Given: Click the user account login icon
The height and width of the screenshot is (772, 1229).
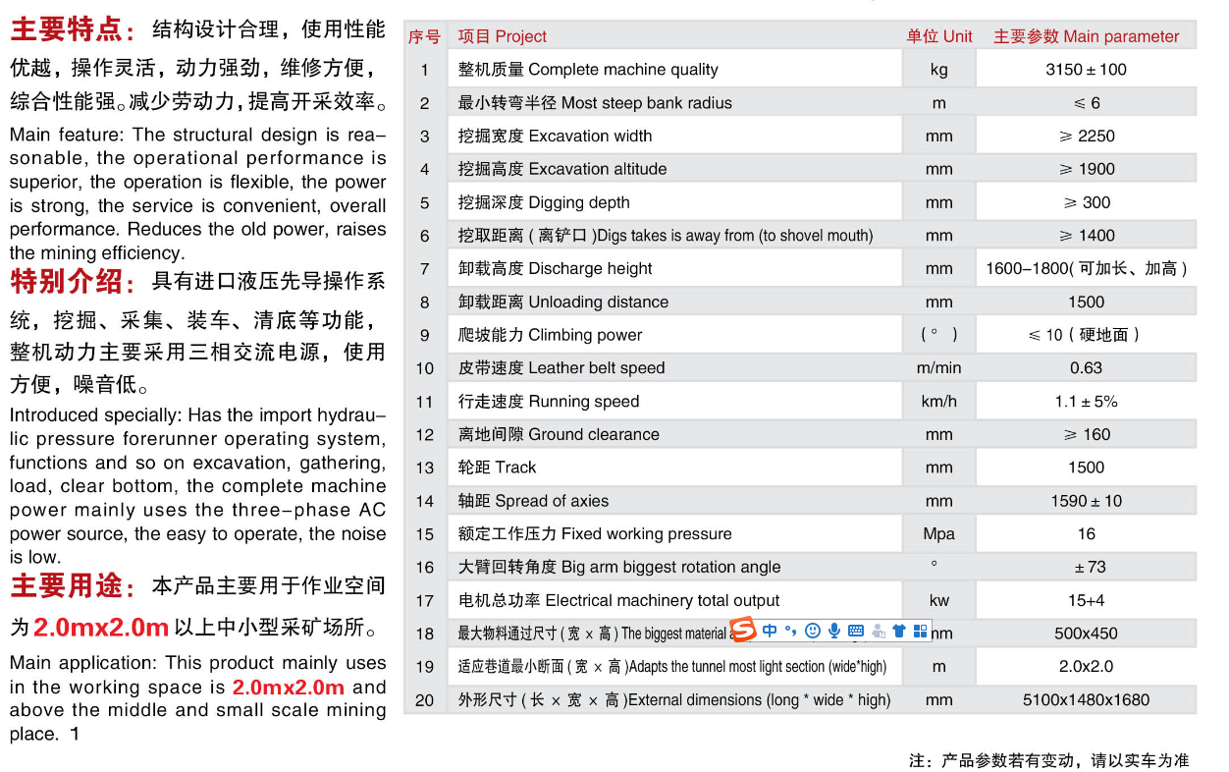Looking at the screenshot, I should pos(877,631).
